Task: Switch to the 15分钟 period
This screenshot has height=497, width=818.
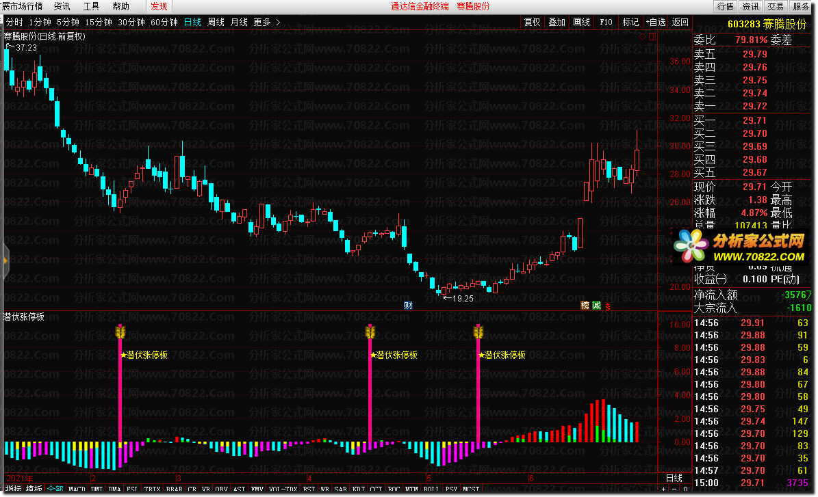Action: coord(99,22)
